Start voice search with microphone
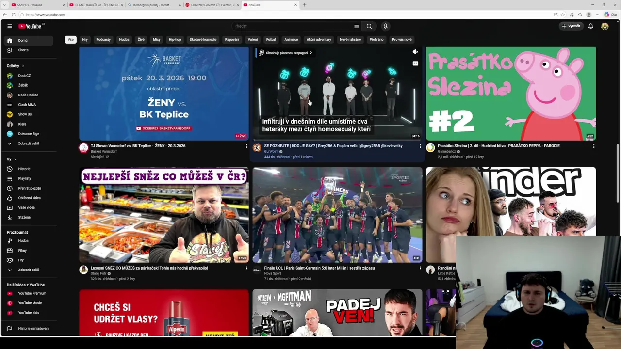The image size is (621, 349). [385, 26]
